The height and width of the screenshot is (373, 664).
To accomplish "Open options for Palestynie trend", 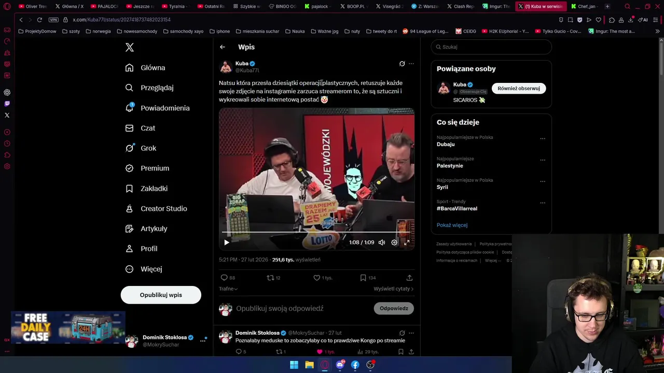I will (x=543, y=160).
